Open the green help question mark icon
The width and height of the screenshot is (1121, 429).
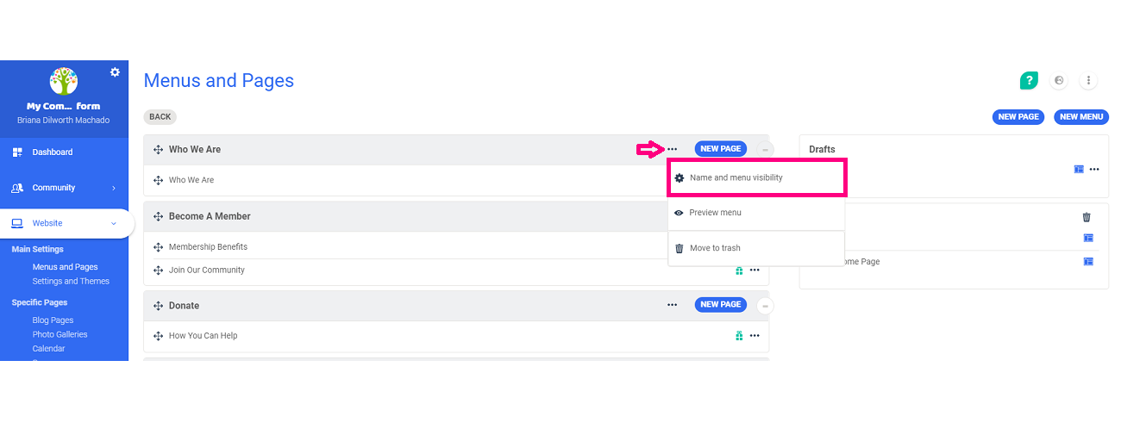click(x=1029, y=80)
